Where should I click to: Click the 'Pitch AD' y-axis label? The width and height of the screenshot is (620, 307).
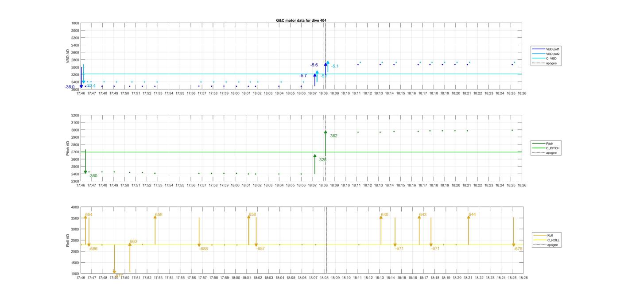(68, 148)
